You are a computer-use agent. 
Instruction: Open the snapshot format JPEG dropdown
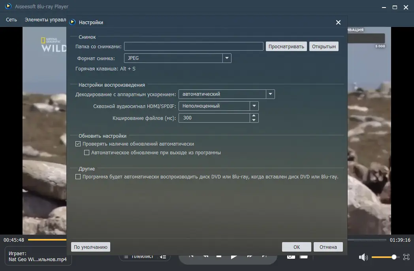[227, 58]
